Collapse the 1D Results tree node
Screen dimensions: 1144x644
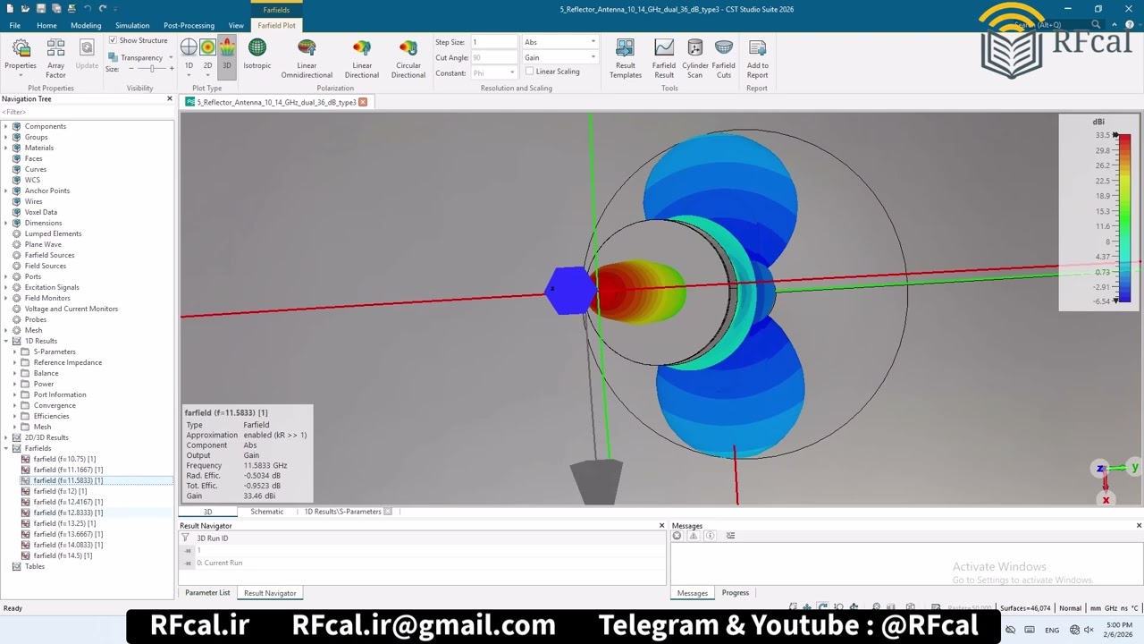click(x=6, y=341)
